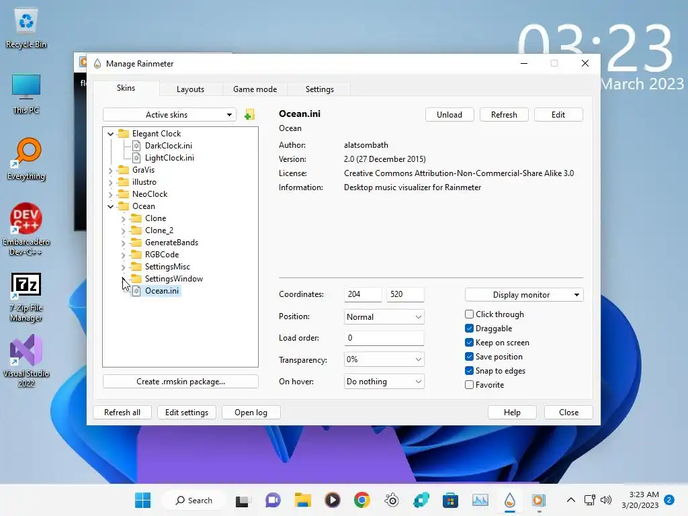Open the Position combo box
Screen dimensions: 688x516
tap(384, 317)
